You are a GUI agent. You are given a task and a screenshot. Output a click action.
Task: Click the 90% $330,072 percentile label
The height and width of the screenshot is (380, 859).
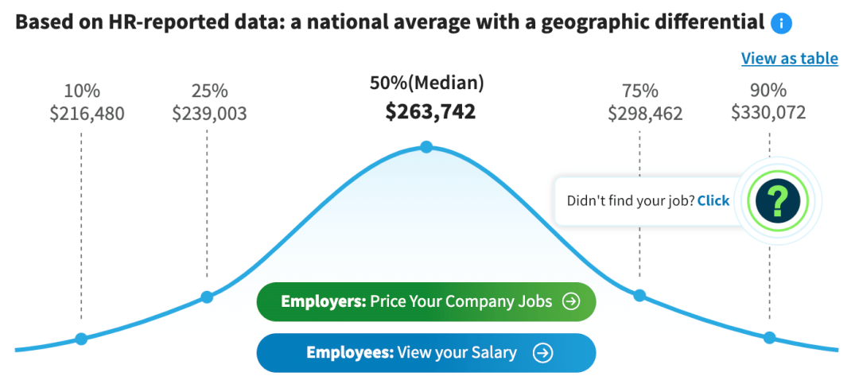pyautogui.click(x=768, y=103)
